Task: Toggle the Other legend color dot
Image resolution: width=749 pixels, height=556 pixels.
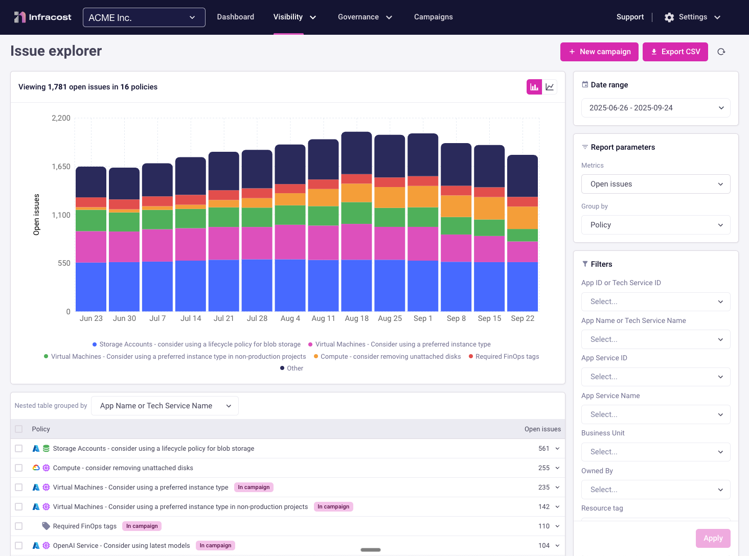Action: [x=282, y=368]
